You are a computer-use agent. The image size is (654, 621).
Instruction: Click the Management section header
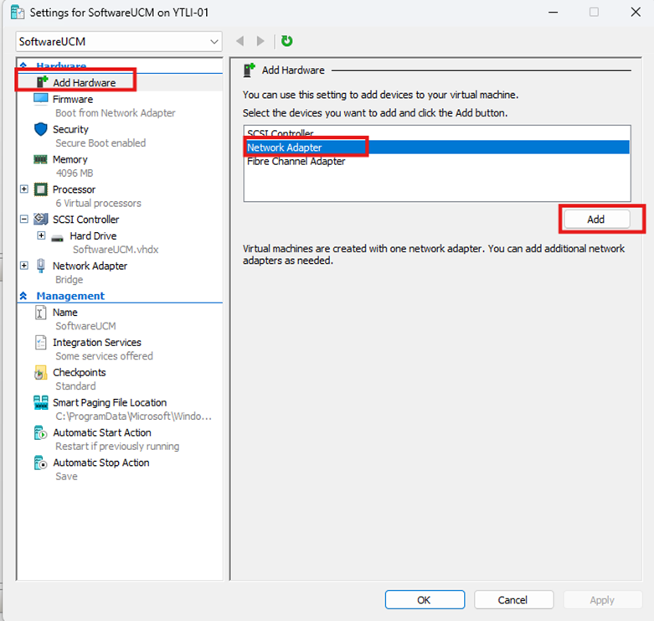point(70,296)
